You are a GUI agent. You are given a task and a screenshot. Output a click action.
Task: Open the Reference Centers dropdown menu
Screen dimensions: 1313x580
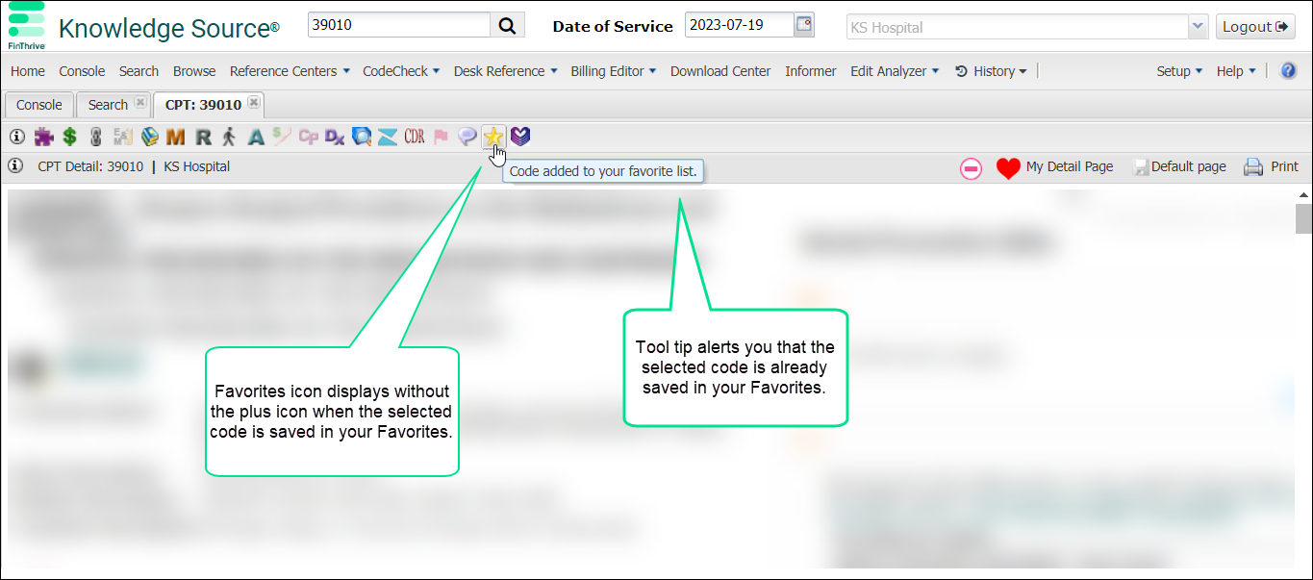pyautogui.click(x=290, y=71)
